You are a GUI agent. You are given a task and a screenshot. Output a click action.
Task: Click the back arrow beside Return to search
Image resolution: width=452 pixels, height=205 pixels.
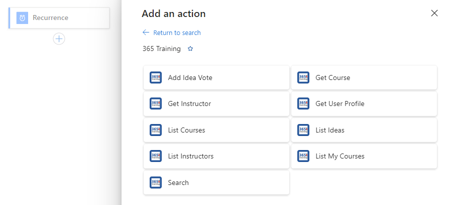[x=146, y=32]
